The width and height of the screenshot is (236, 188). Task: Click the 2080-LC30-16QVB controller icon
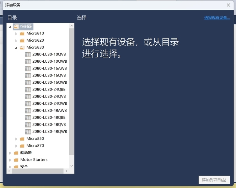tap(28, 76)
